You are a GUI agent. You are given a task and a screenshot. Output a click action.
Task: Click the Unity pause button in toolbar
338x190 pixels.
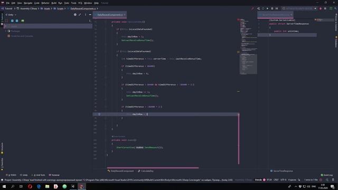point(272,8)
